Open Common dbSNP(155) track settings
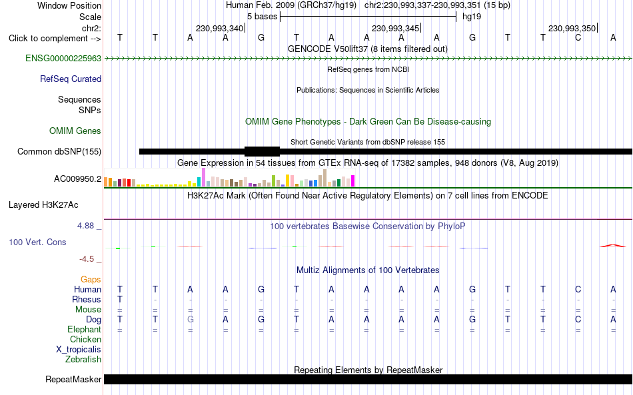Image resolution: width=633 pixels, height=395 pixels. 59,152
